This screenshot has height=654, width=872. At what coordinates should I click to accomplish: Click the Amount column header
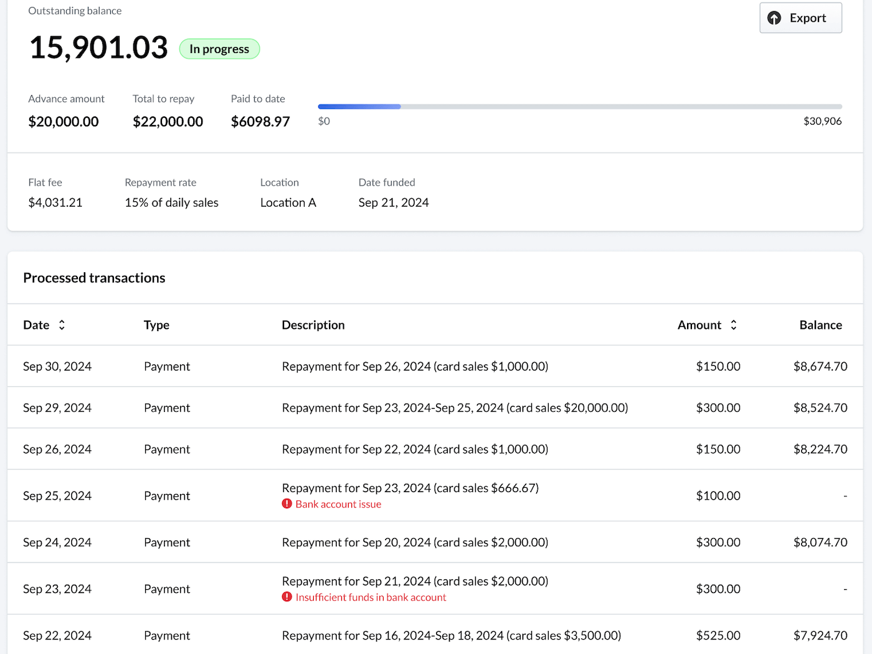[699, 325]
